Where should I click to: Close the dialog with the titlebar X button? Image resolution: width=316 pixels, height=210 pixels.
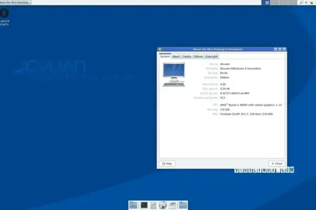pyautogui.click(x=284, y=49)
